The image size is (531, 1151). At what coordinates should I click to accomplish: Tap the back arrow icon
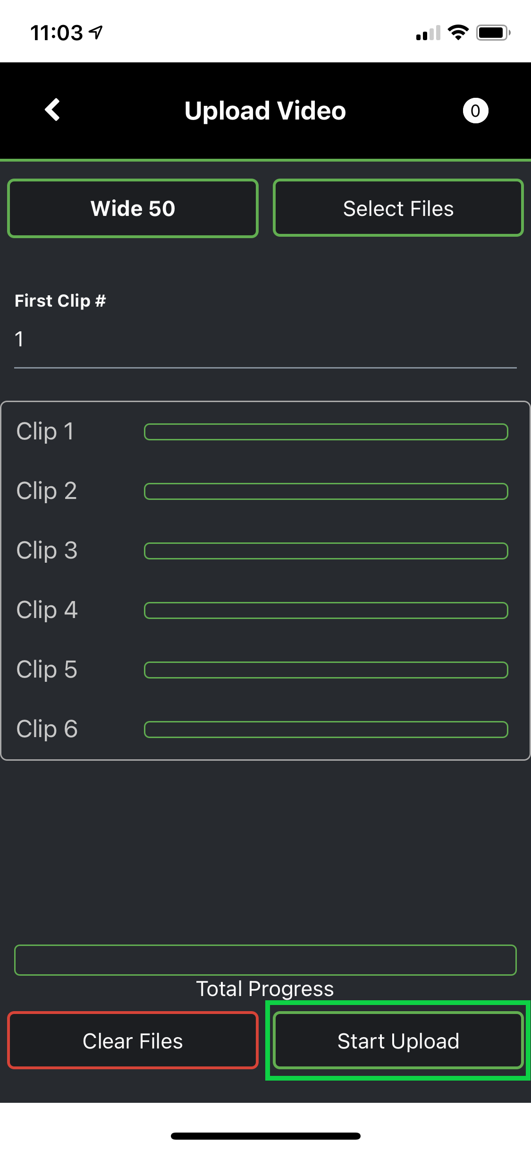tap(52, 110)
